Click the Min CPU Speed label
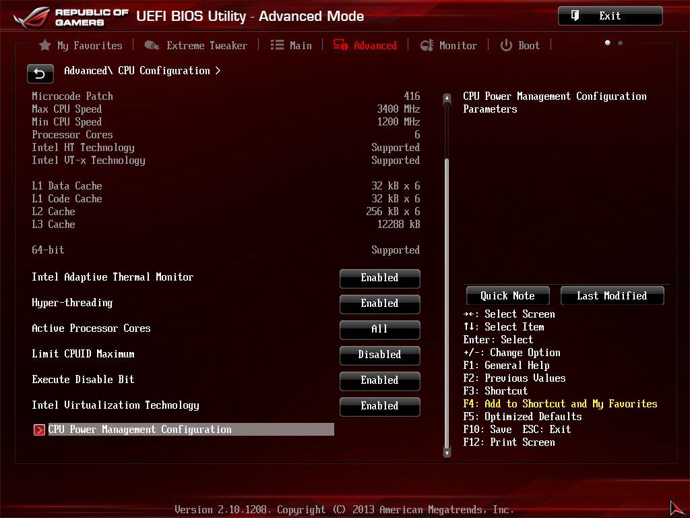 click(67, 121)
